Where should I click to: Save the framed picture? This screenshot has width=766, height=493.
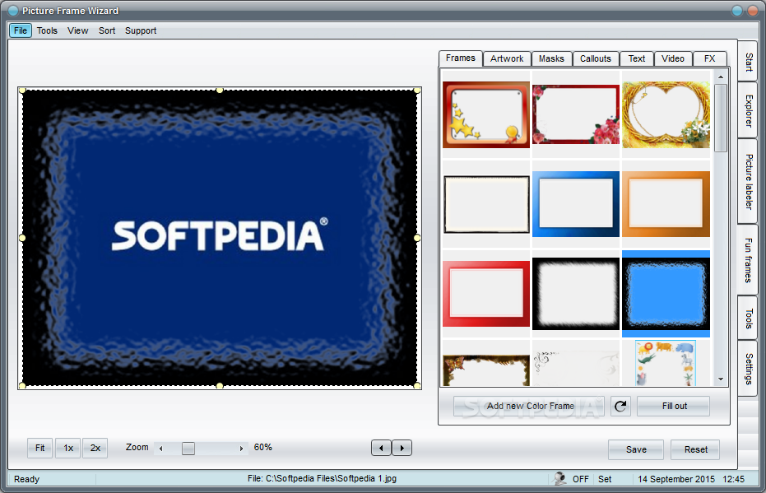[636, 449]
